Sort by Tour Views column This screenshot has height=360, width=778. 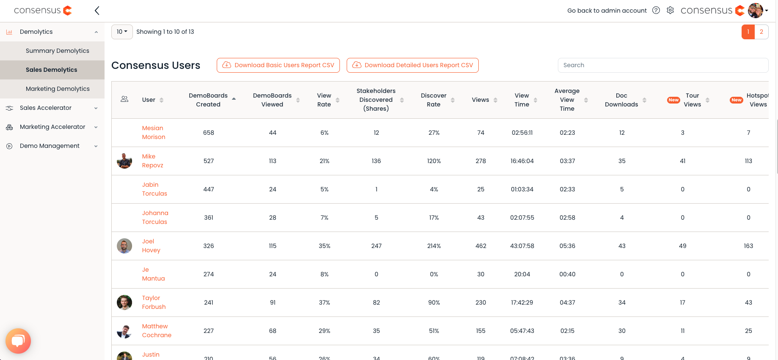pos(708,100)
